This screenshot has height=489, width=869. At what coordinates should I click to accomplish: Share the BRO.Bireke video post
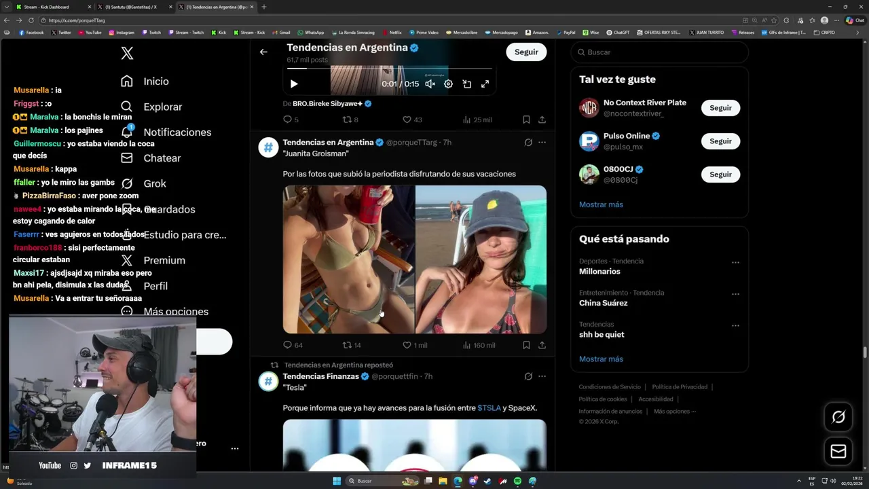click(542, 120)
